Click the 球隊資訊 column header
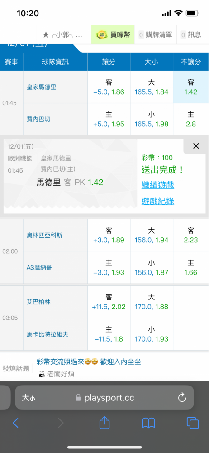 click(55, 62)
